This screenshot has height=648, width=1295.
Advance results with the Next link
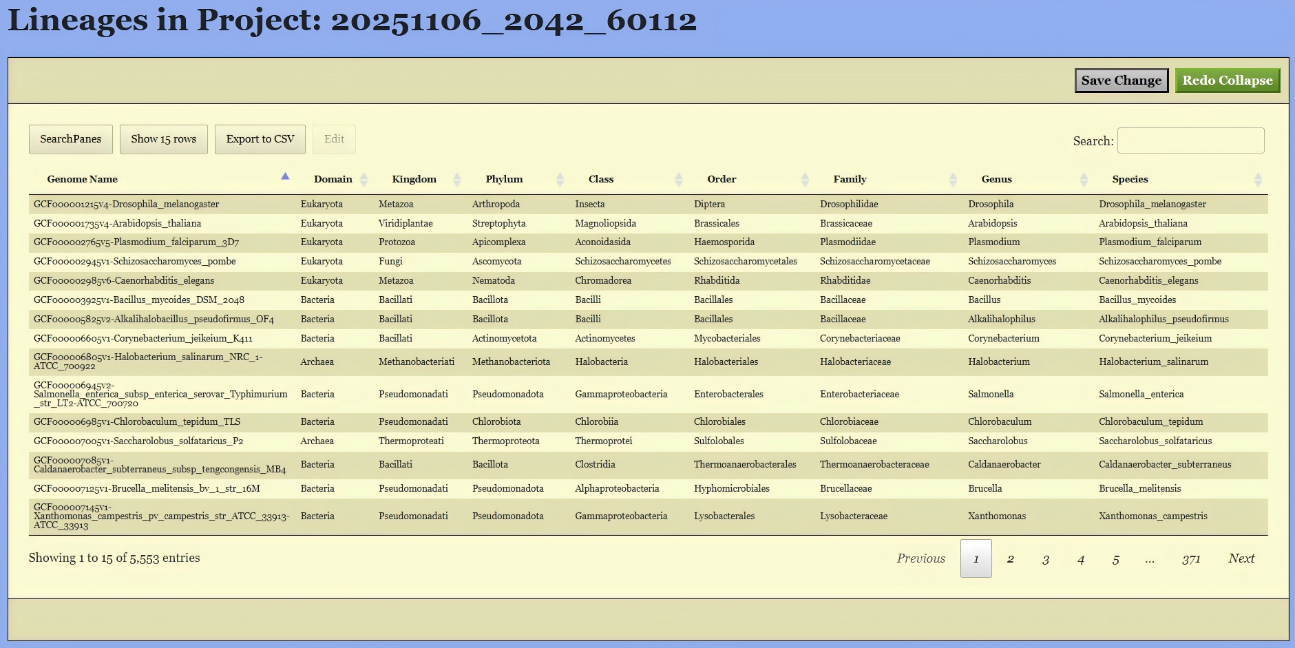click(x=1241, y=558)
